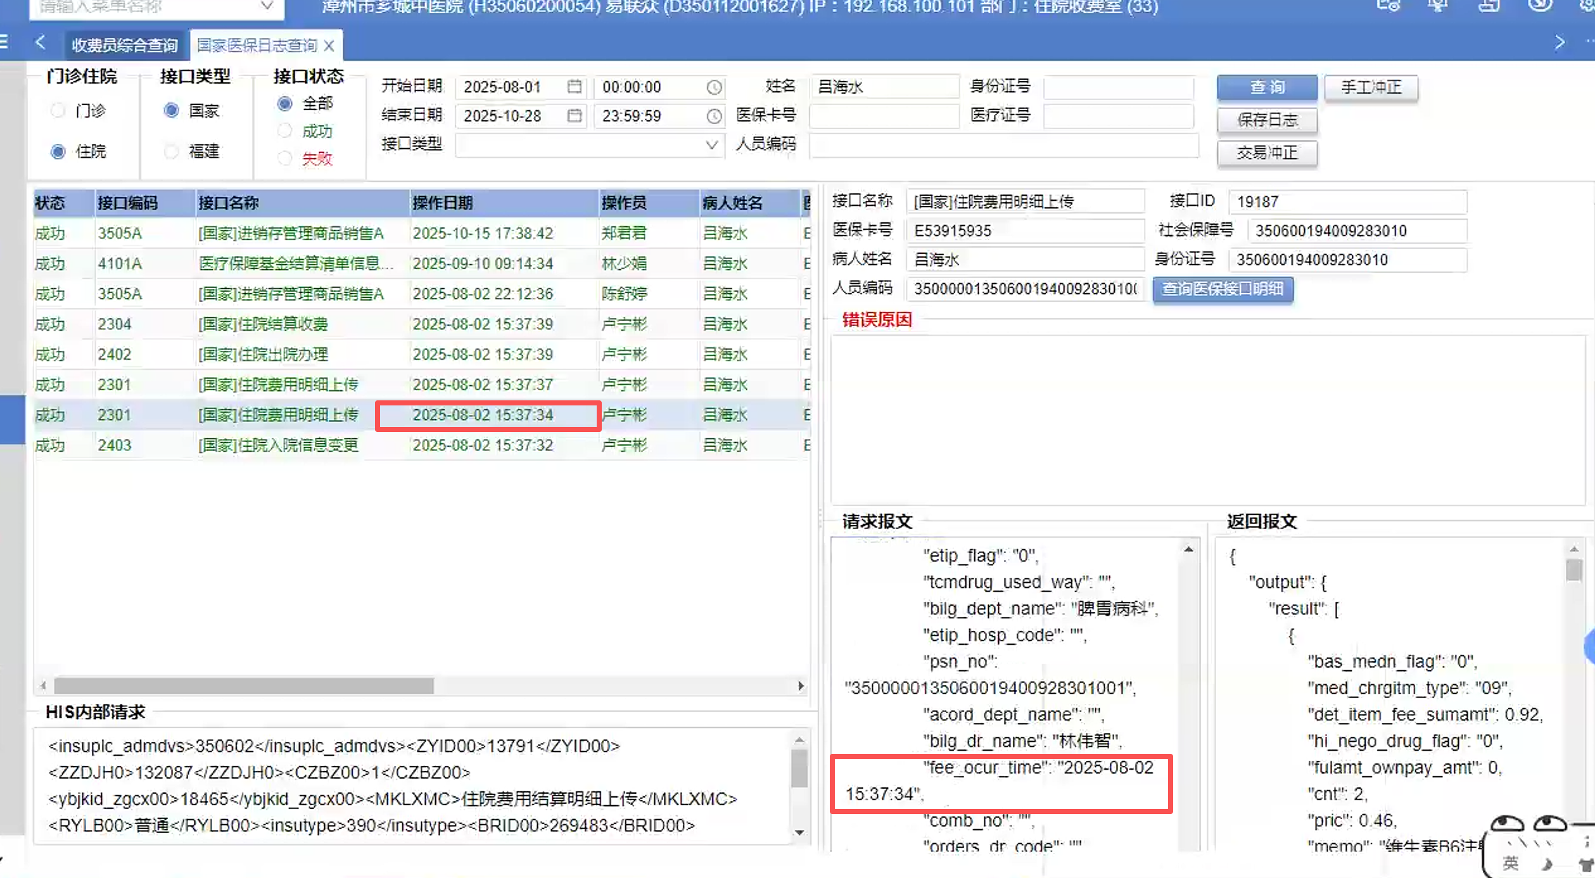Select the 福建 interface type radio

[171, 151]
